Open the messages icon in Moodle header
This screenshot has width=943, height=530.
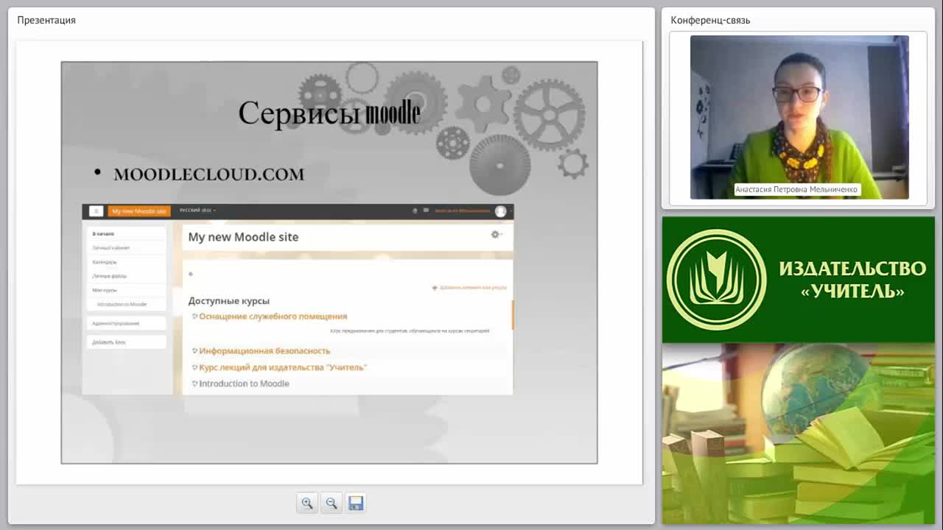(x=426, y=211)
